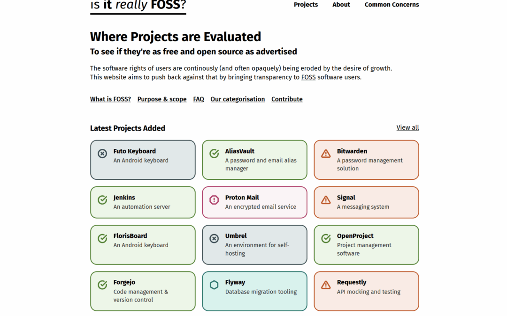
Task: Click the green checkmark icon beside FlorisBoard
Action: point(102,238)
